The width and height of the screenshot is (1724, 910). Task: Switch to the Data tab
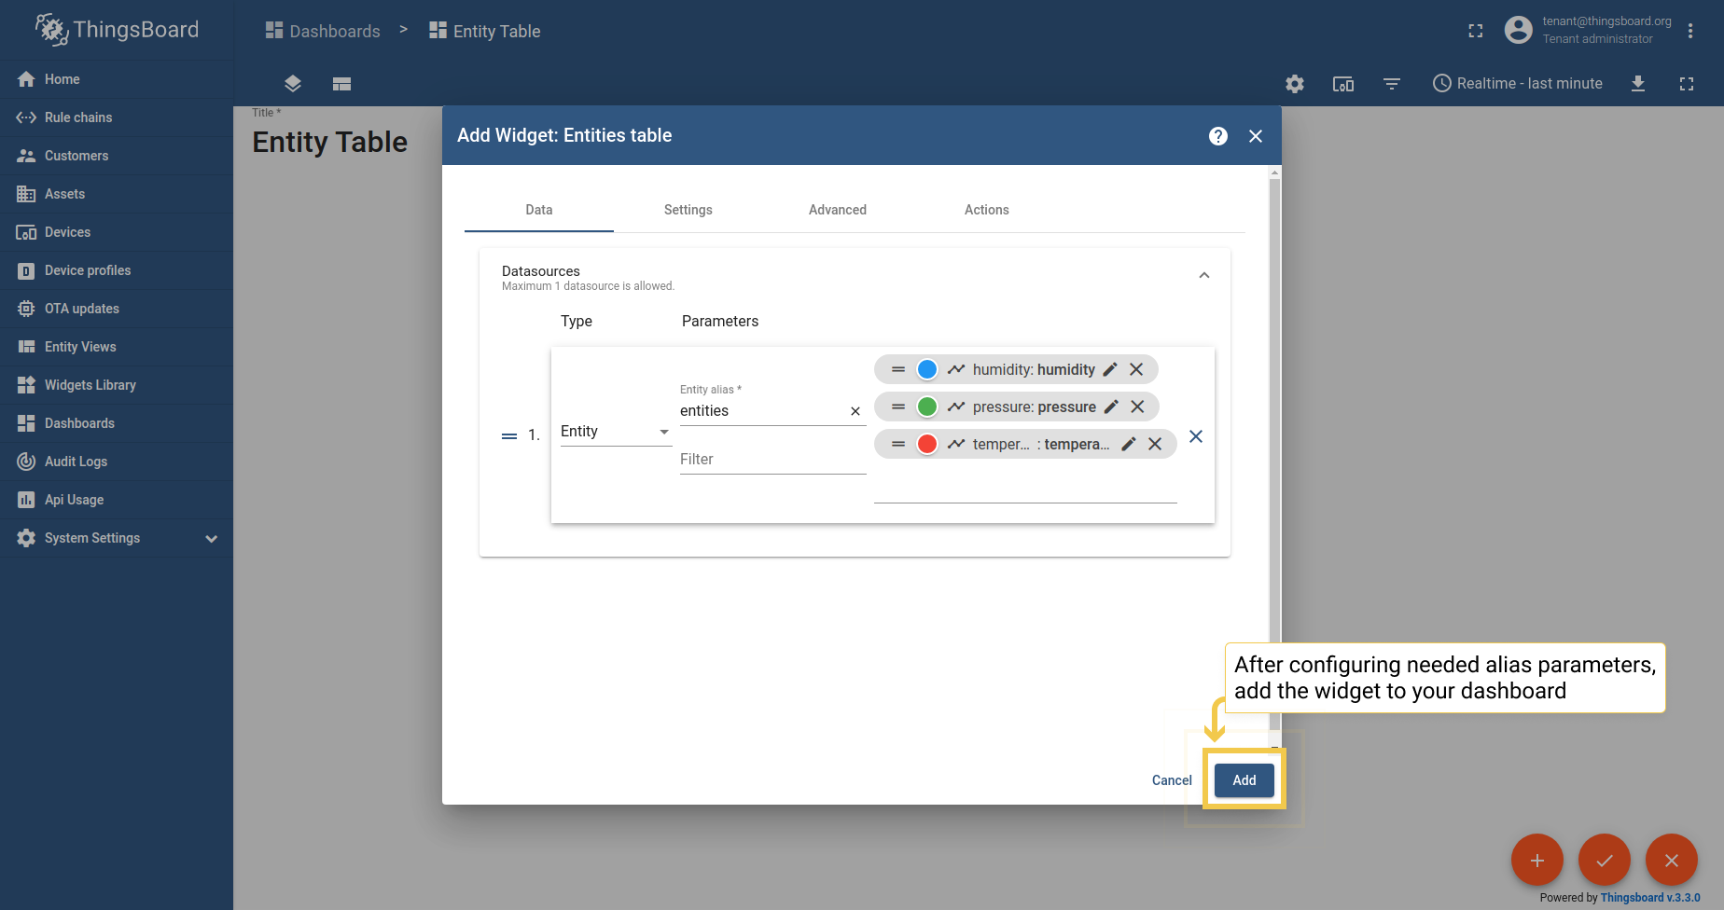[x=539, y=210]
